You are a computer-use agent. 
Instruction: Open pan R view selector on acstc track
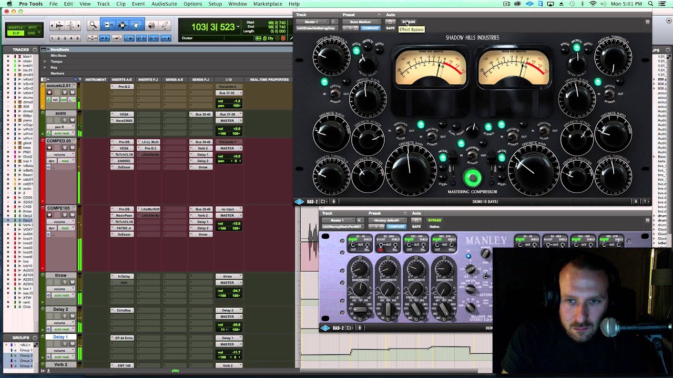[61, 127]
